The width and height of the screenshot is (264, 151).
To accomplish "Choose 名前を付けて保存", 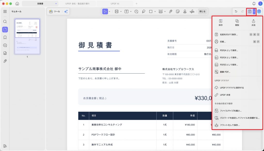I will 237,34.
